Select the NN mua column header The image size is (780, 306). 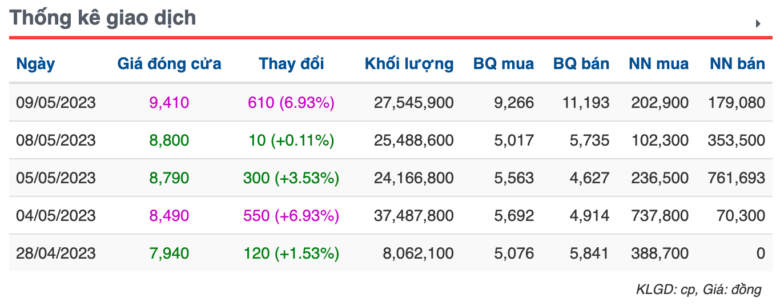tap(658, 63)
